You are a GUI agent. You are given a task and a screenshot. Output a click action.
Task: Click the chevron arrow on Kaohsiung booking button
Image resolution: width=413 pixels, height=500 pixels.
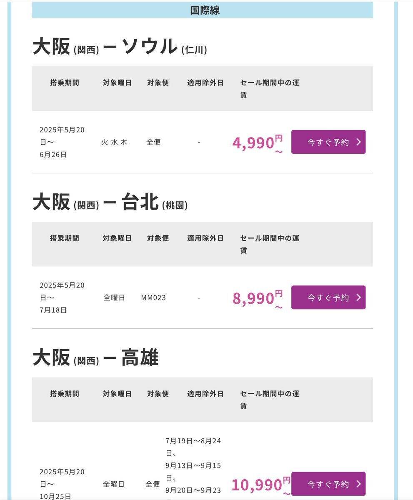[x=359, y=484]
